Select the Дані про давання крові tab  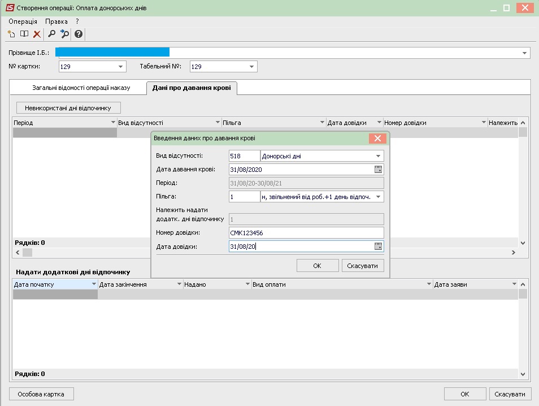(192, 88)
